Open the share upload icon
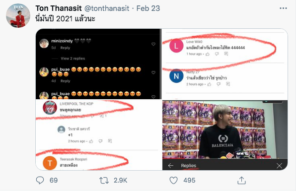Image resolution: width=296 pixels, height=191 pixels. (x=241, y=180)
